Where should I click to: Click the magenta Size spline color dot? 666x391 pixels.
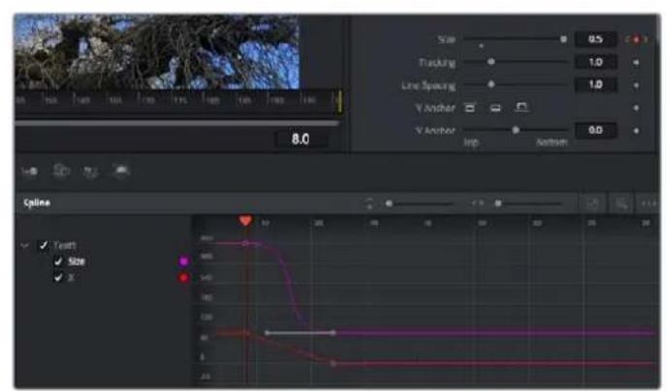point(183,261)
